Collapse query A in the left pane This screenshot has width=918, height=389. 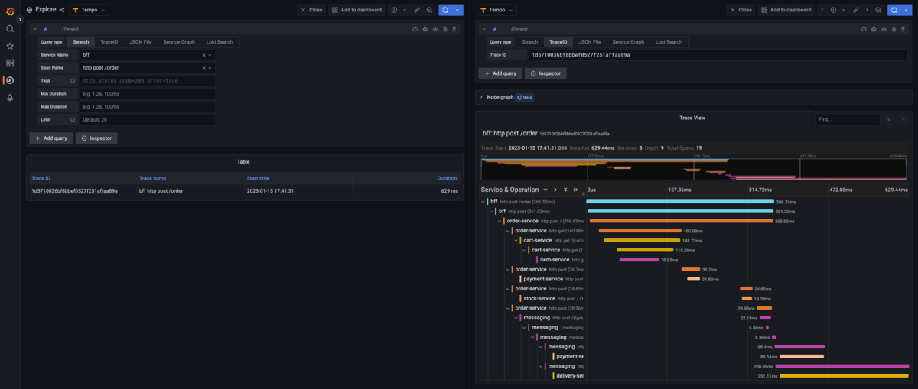[34, 28]
